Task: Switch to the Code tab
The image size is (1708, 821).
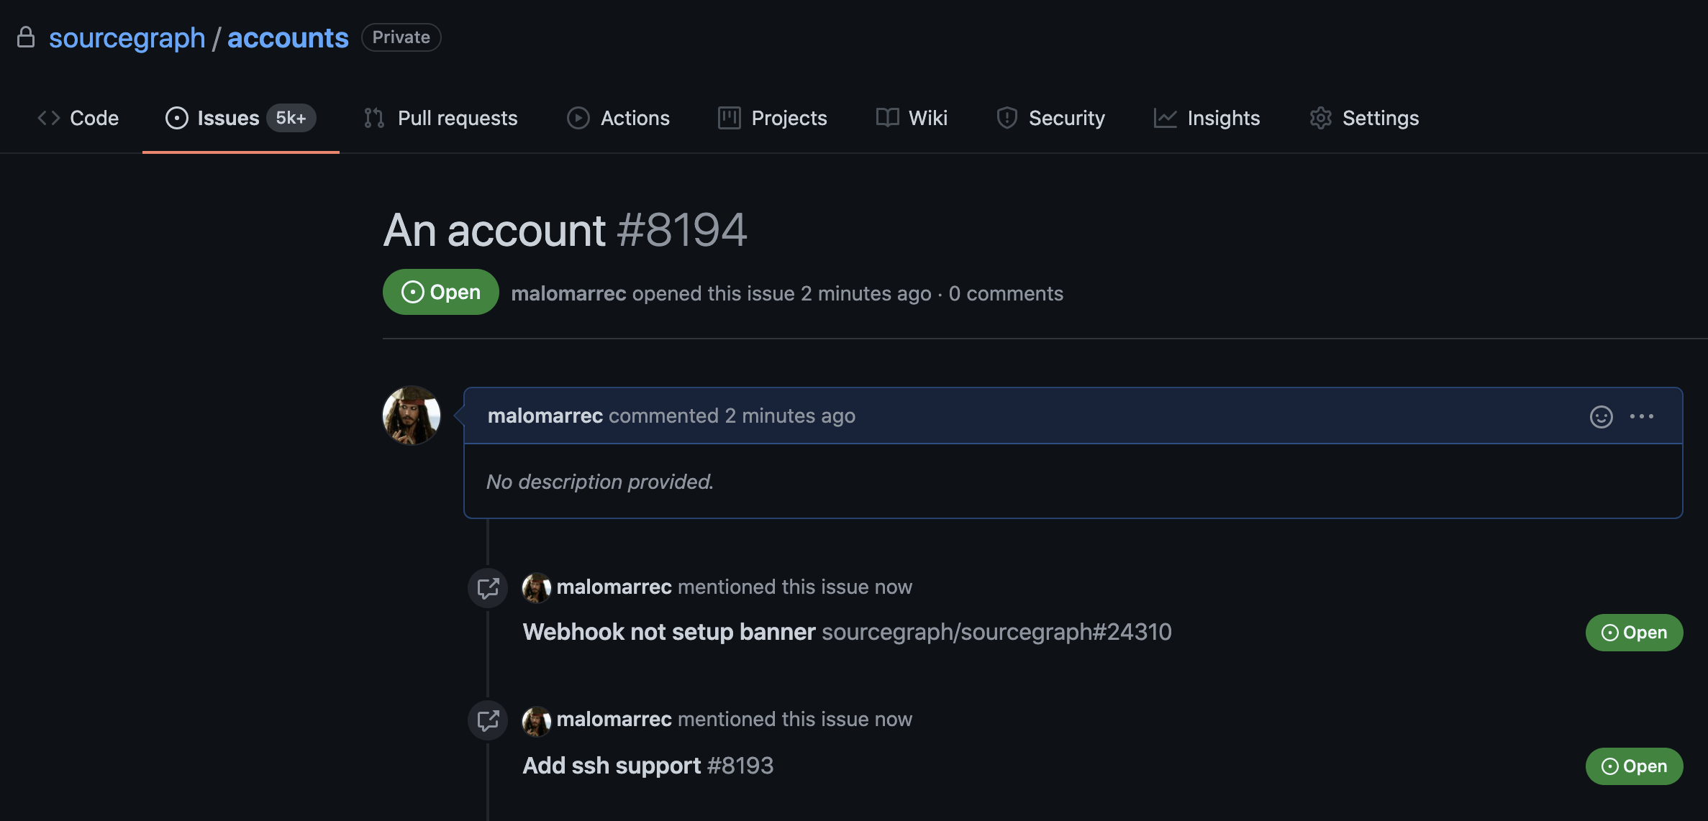Action: coord(78,118)
